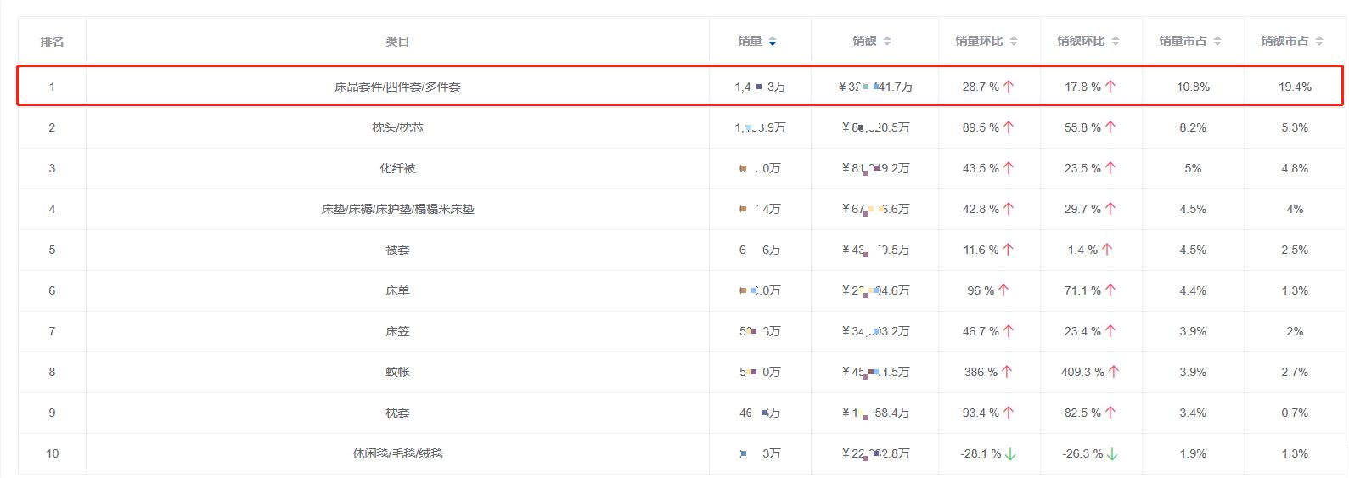Image resolution: width=1349 pixels, height=478 pixels.
Task: Click the sort icon for 销额环比
Action: [x=1116, y=42]
